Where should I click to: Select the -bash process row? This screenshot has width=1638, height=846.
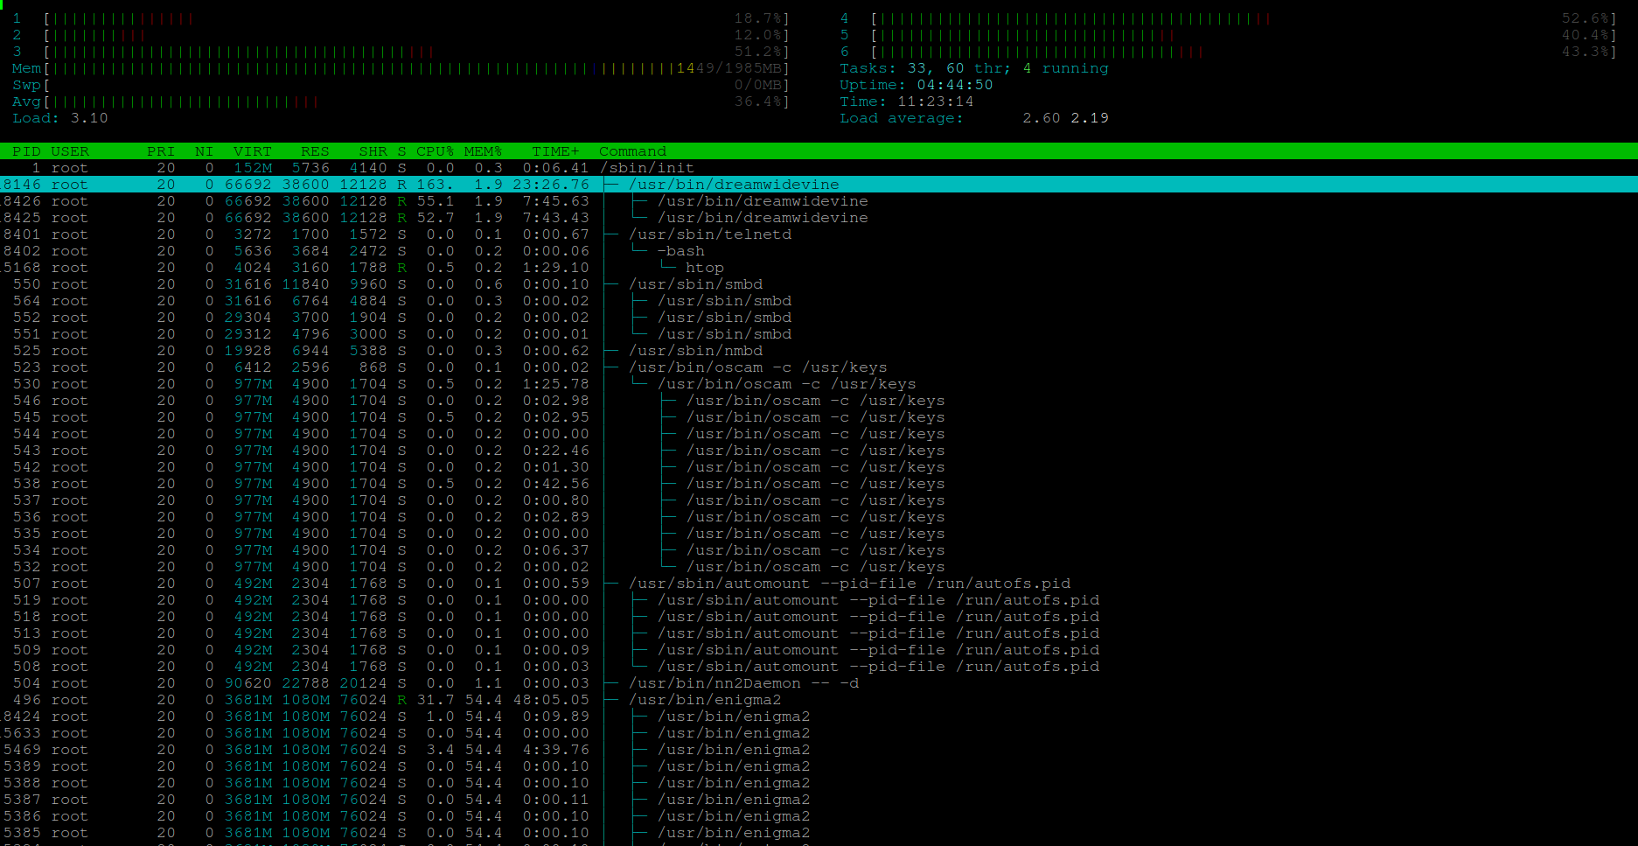click(680, 251)
